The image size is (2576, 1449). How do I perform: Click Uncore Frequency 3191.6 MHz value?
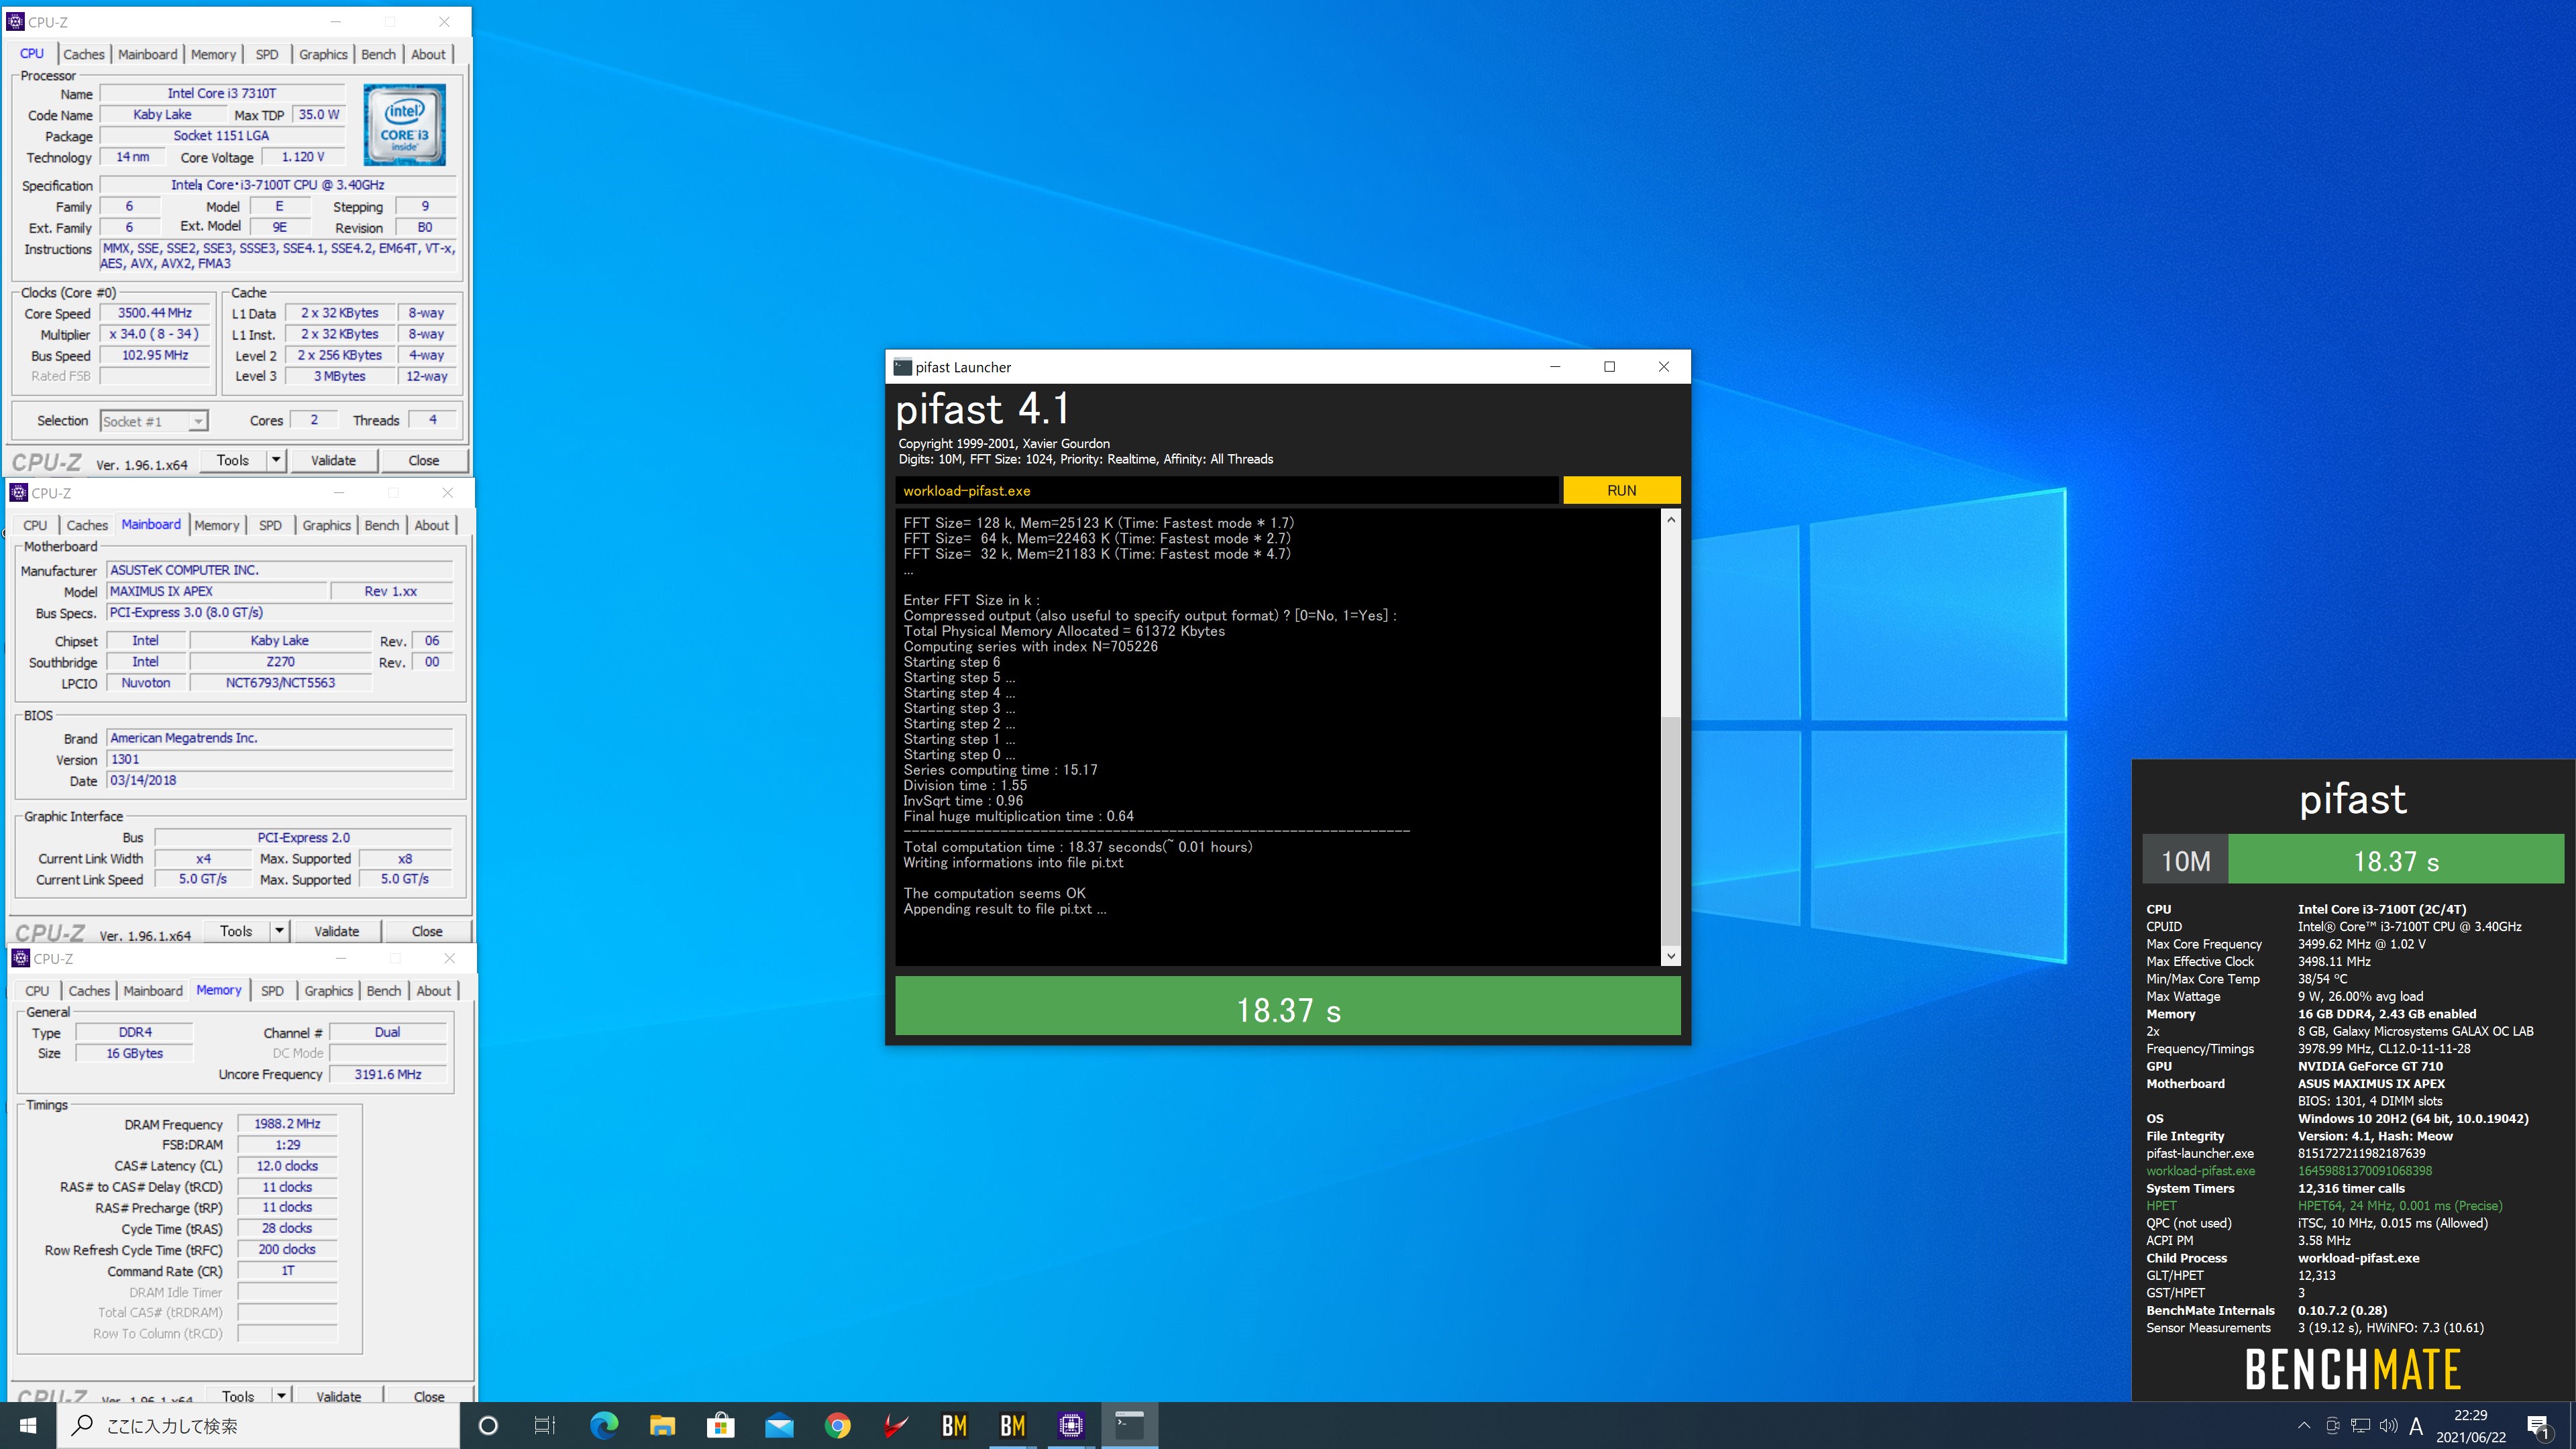388,1074
